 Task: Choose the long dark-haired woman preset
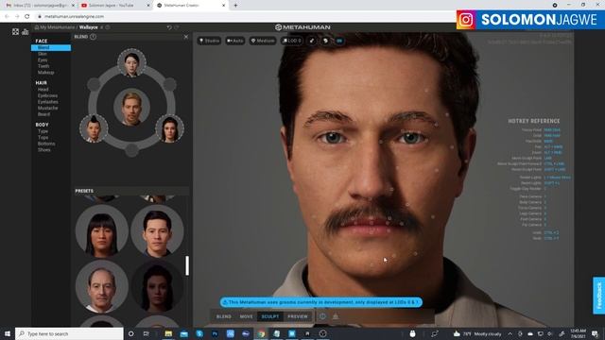pos(157,286)
